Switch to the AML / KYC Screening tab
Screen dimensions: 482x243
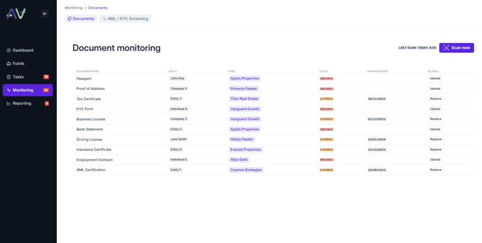[x=125, y=19]
